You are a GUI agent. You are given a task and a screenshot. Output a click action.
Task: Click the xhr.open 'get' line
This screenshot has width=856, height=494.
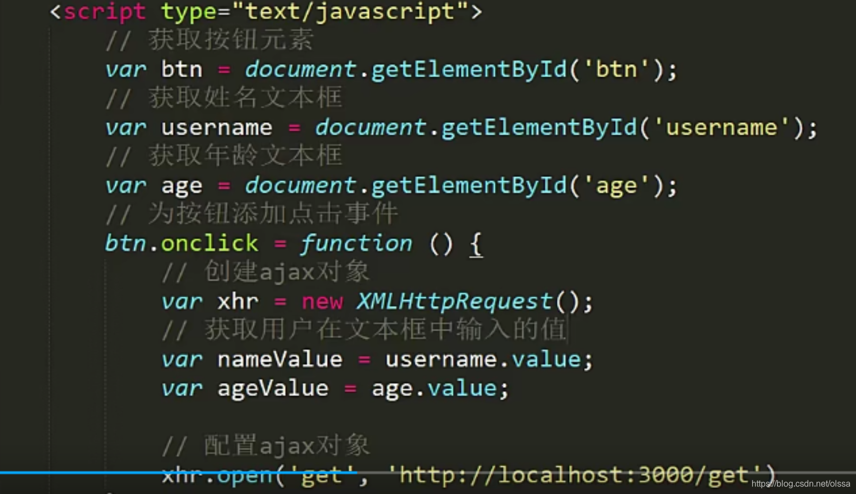click(469, 476)
